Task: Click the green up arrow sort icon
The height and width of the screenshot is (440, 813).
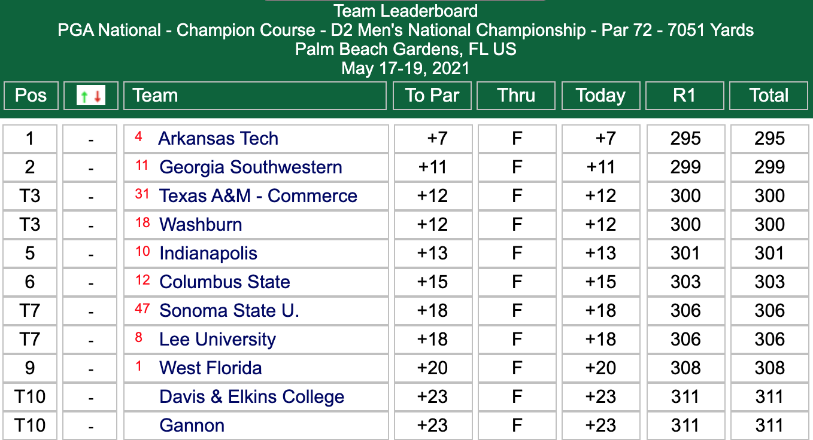Action: point(84,96)
